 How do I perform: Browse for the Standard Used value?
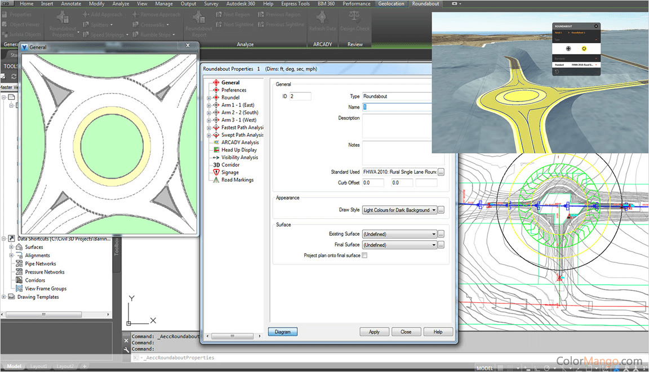coord(441,172)
